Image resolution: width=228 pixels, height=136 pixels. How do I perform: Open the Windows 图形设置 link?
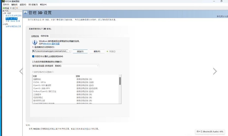51,44
